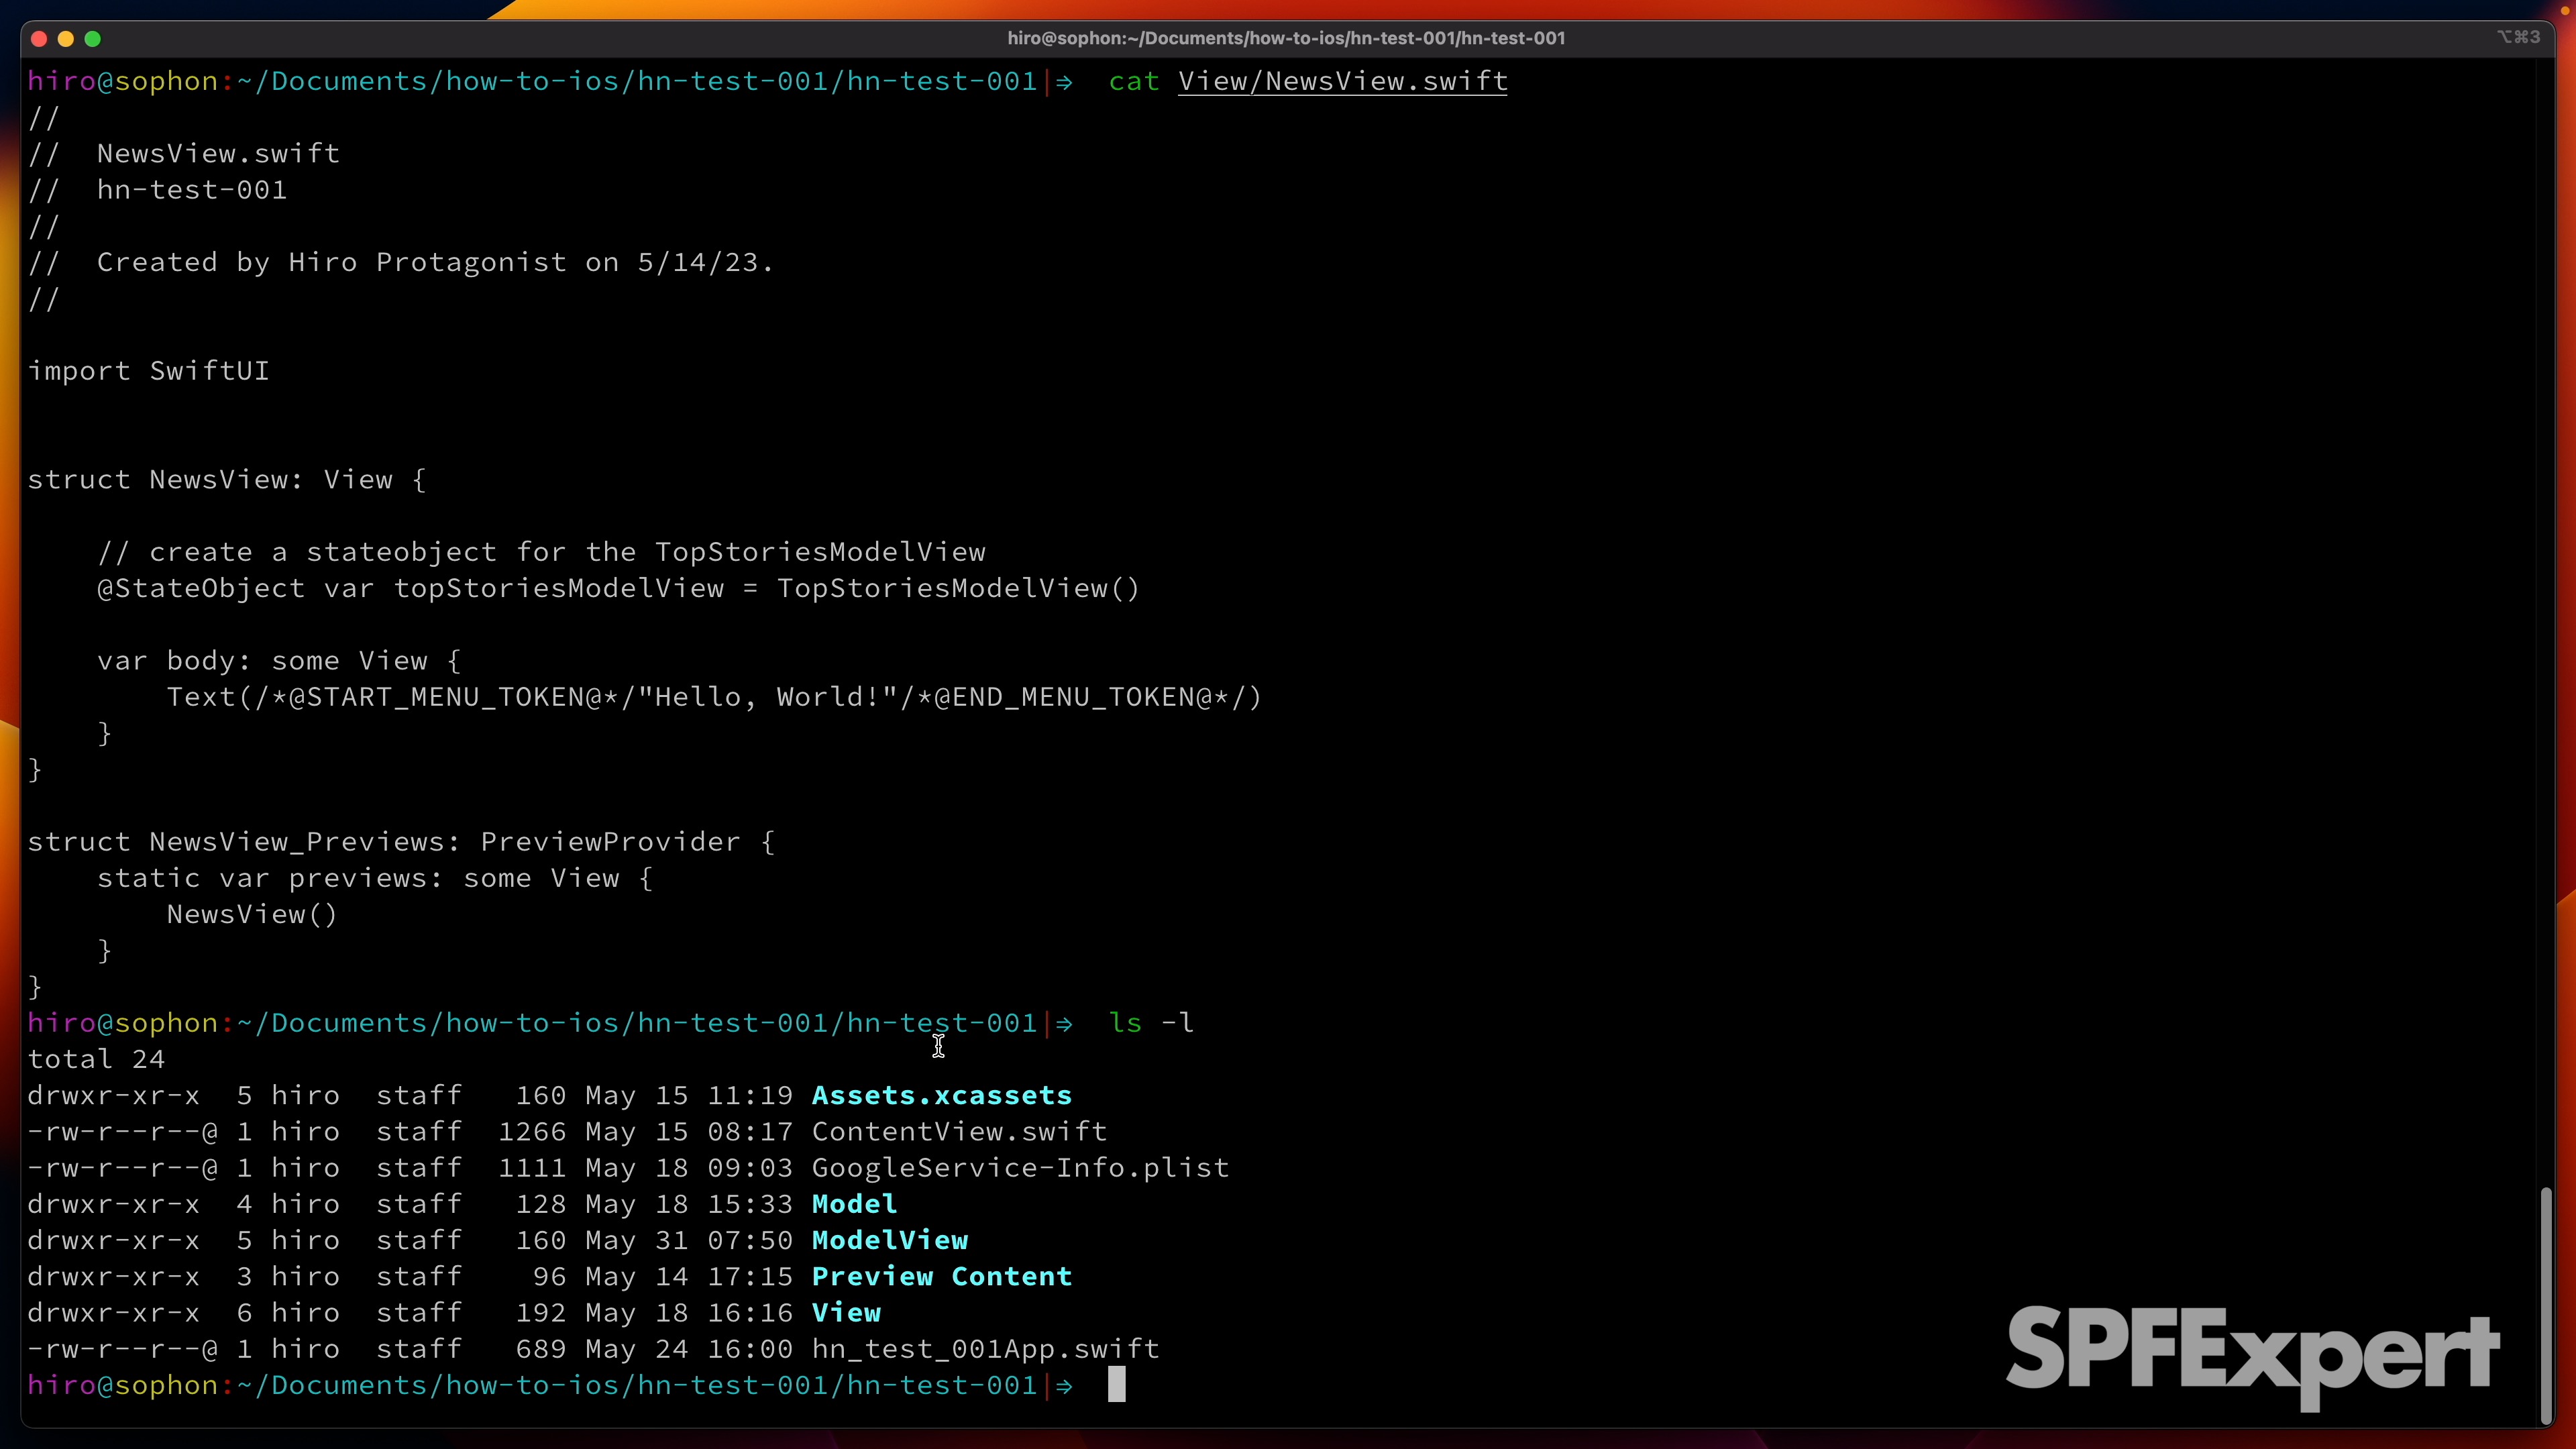Click 'static var previews: some View {' line
This screenshot has height=1449, width=2576.
(375, 878)
